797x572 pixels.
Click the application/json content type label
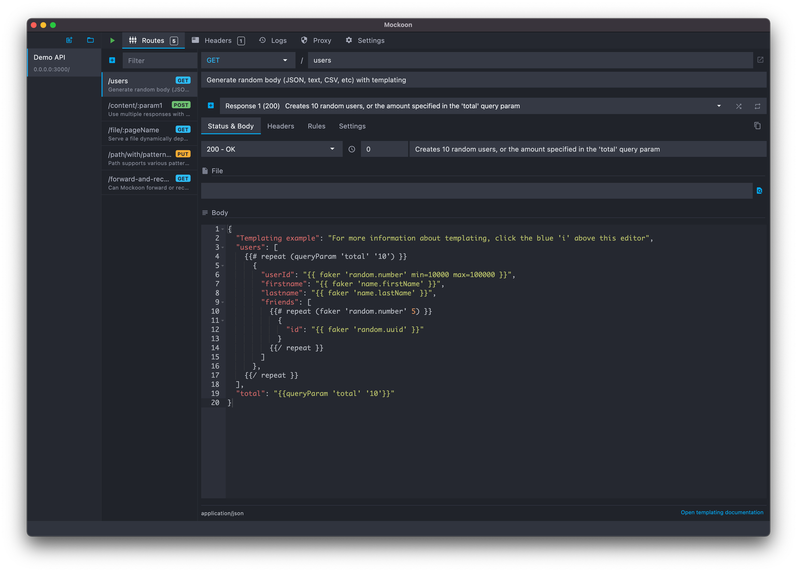click(222, 513)
